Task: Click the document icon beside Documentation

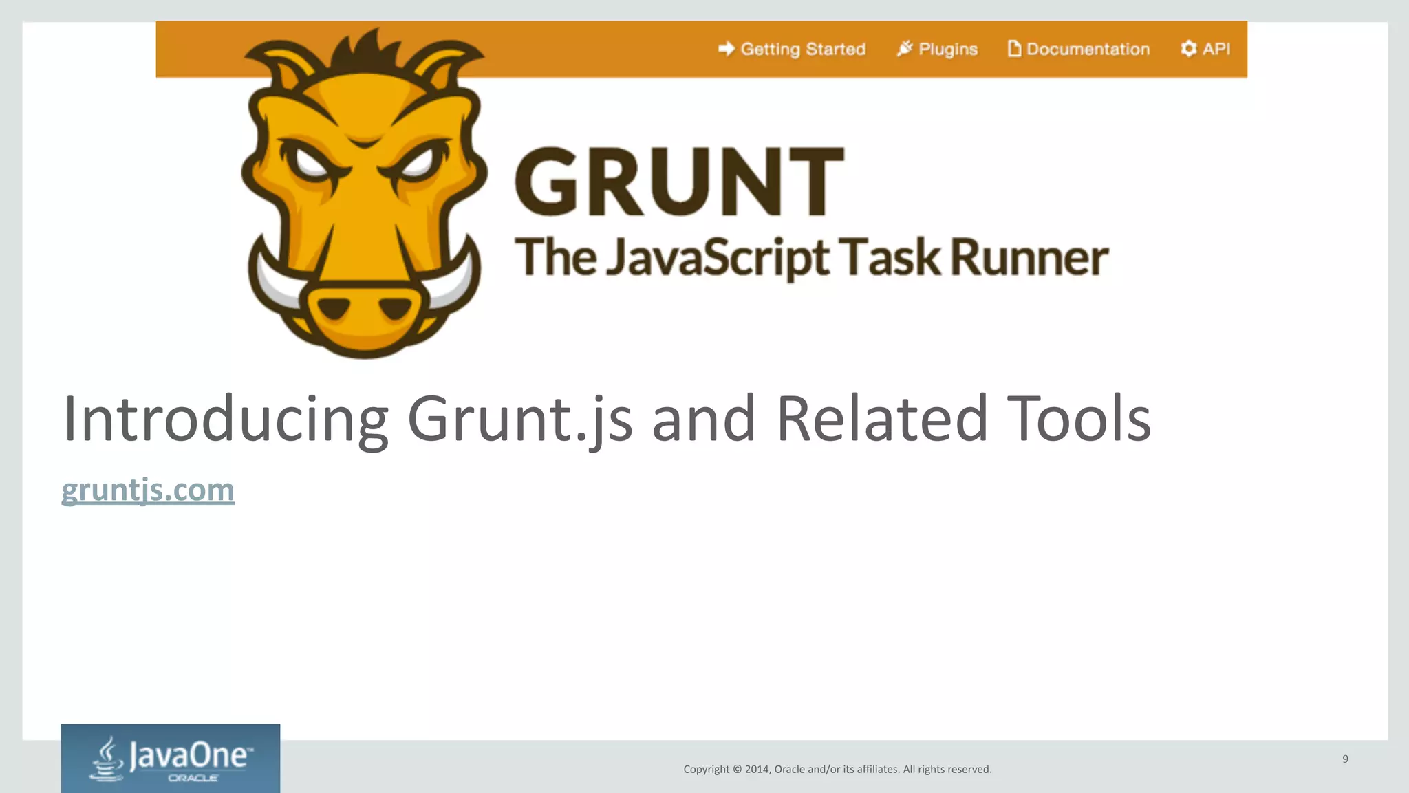Action: 1013,49
